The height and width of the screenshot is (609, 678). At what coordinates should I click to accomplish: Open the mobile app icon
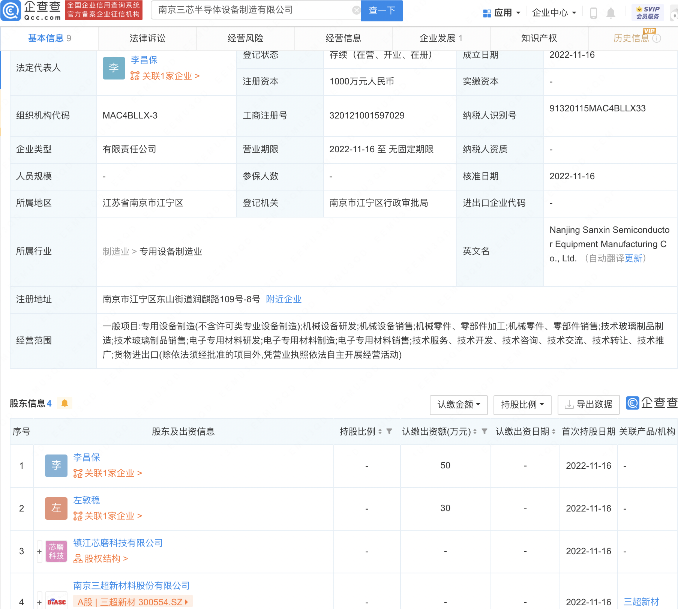click(x=593, y=13)
